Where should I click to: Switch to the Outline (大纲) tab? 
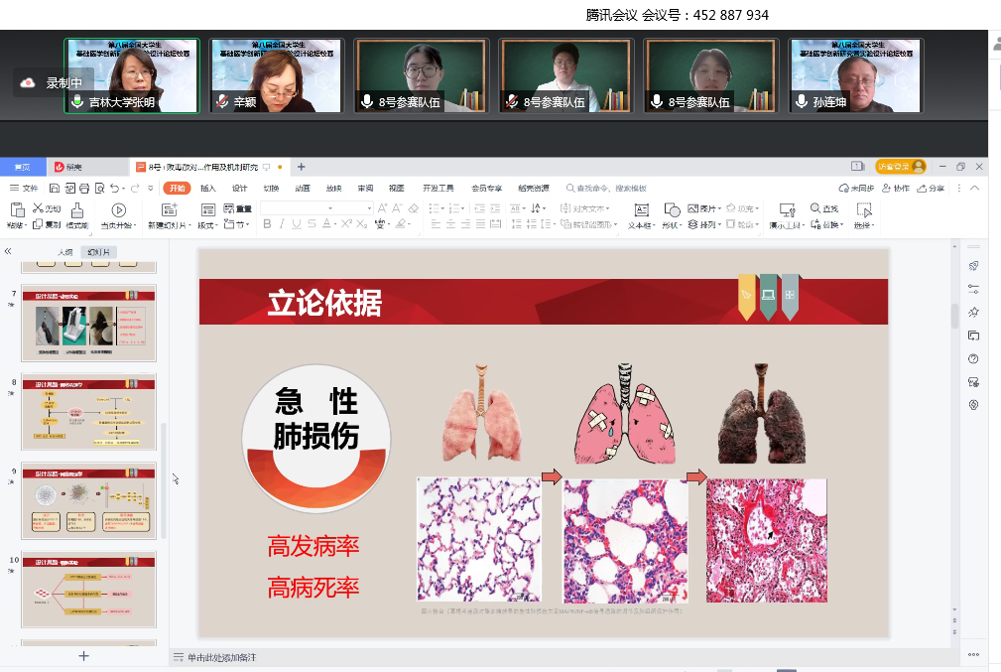point(65,252)
